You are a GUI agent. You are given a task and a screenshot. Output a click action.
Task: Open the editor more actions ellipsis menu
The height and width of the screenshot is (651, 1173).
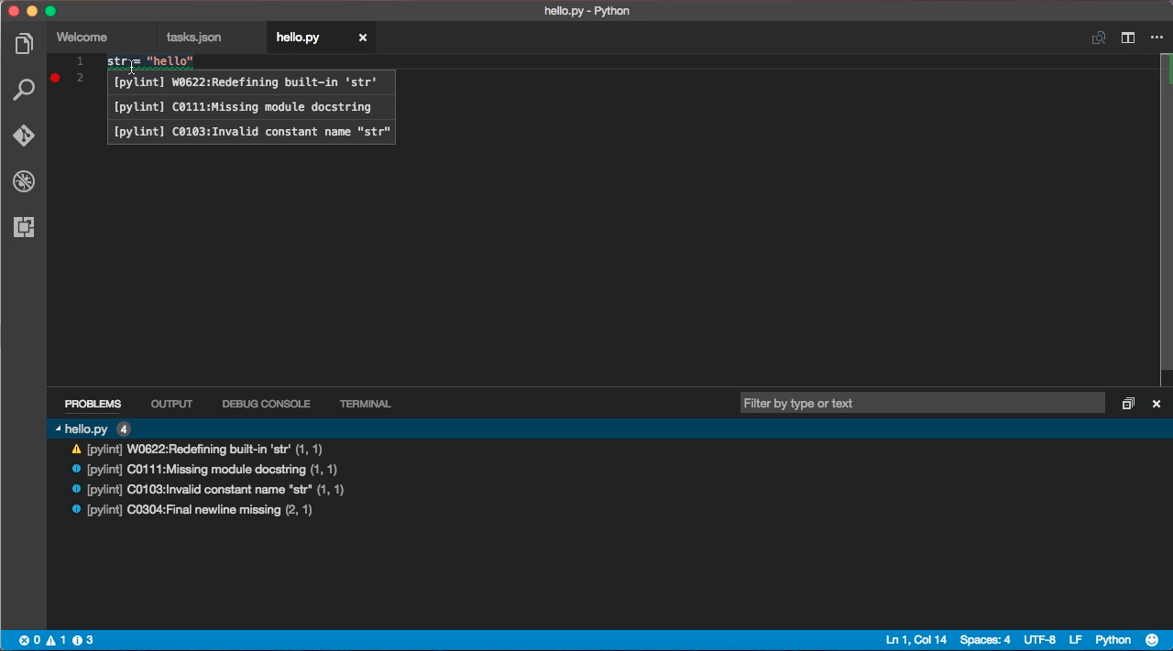1157,38
